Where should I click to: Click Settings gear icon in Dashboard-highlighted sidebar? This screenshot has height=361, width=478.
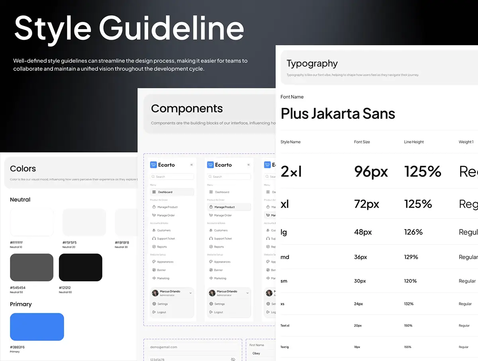click(154, 304)
